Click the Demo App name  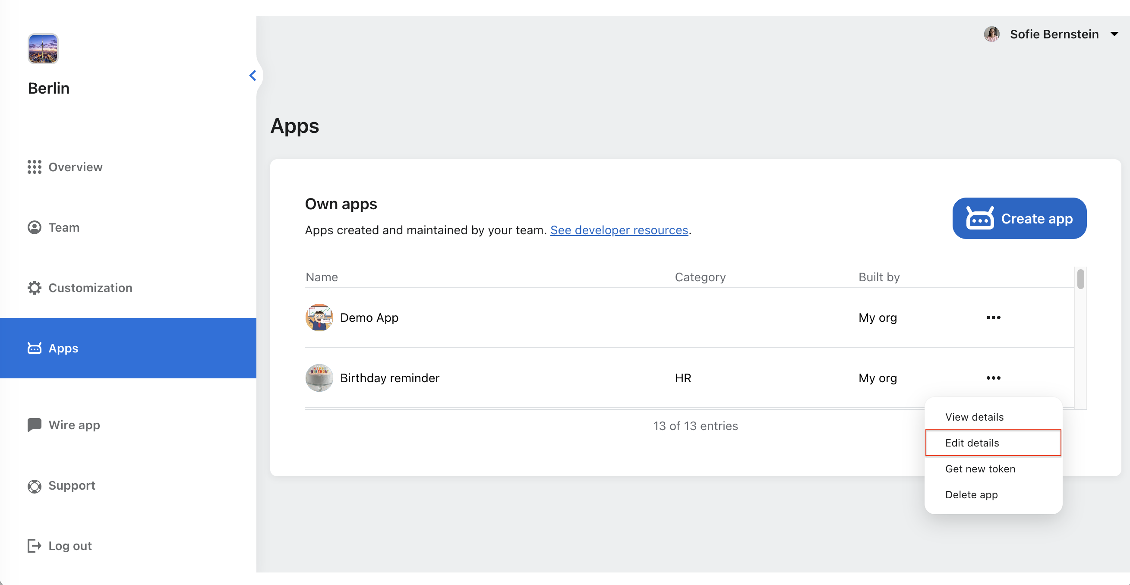(x=369, y=318)
